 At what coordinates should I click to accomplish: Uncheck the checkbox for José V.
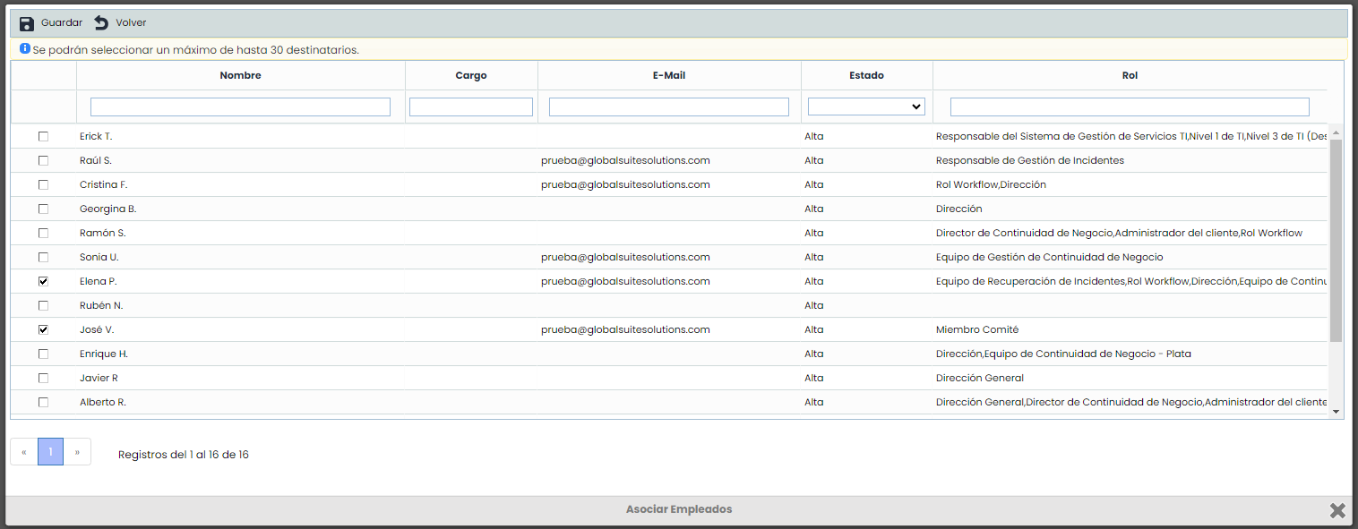coord(43,329)
